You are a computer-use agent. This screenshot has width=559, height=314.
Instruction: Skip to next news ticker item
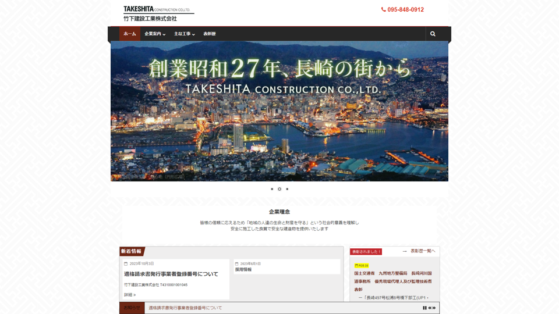click(434, 308)
